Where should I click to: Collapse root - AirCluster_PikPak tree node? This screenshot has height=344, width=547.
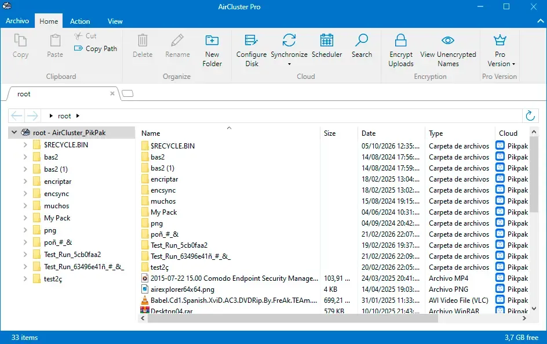click(14, 132)
